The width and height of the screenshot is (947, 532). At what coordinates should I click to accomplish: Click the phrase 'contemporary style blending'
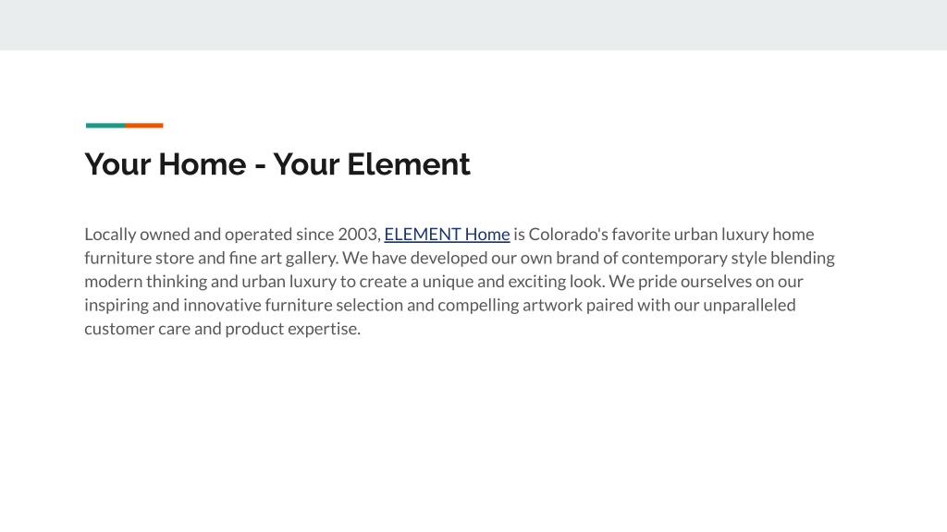click(728, 259)
